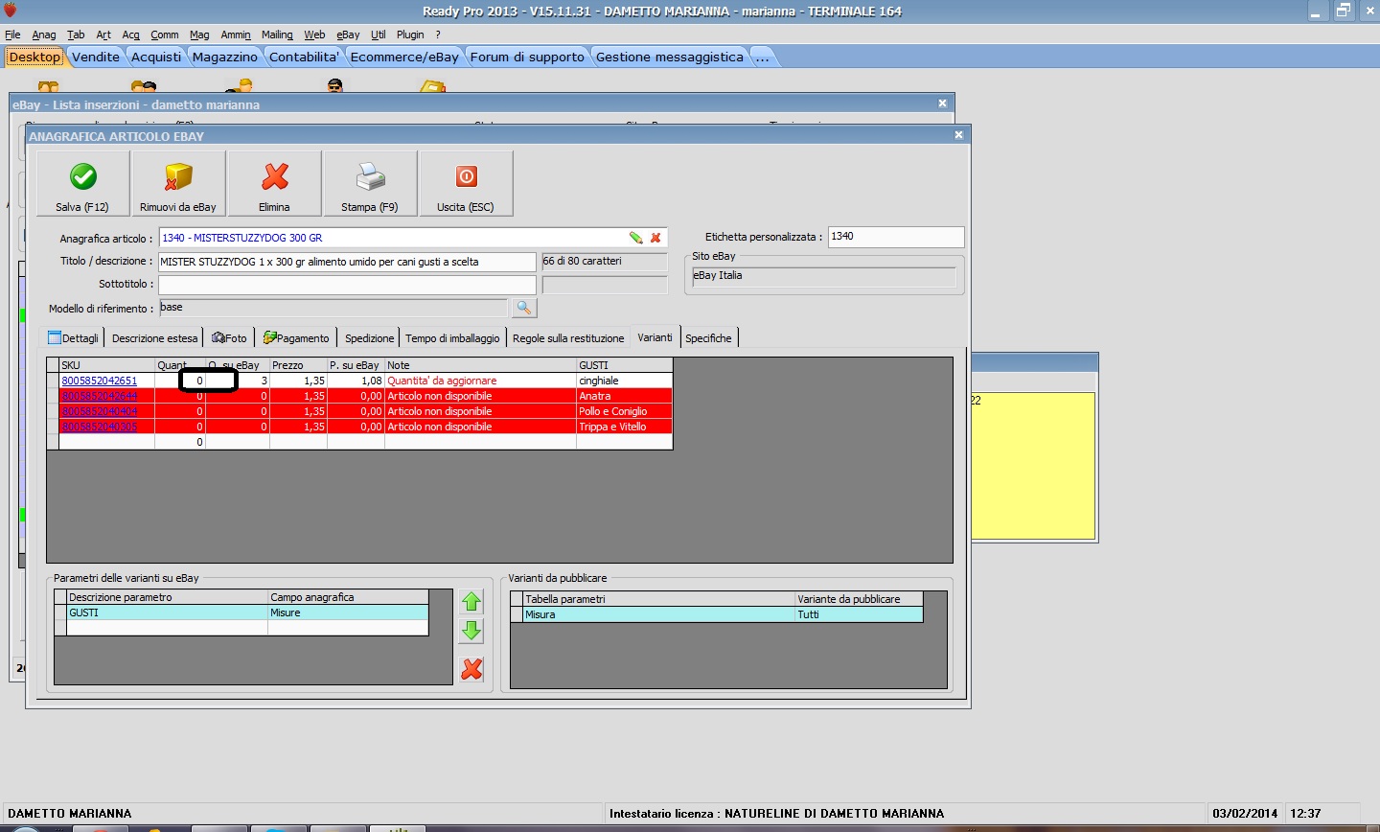The width and height of the screenshot is (1380, 832).
Task: Open the eBay menu
Action: tap(348, 35)
